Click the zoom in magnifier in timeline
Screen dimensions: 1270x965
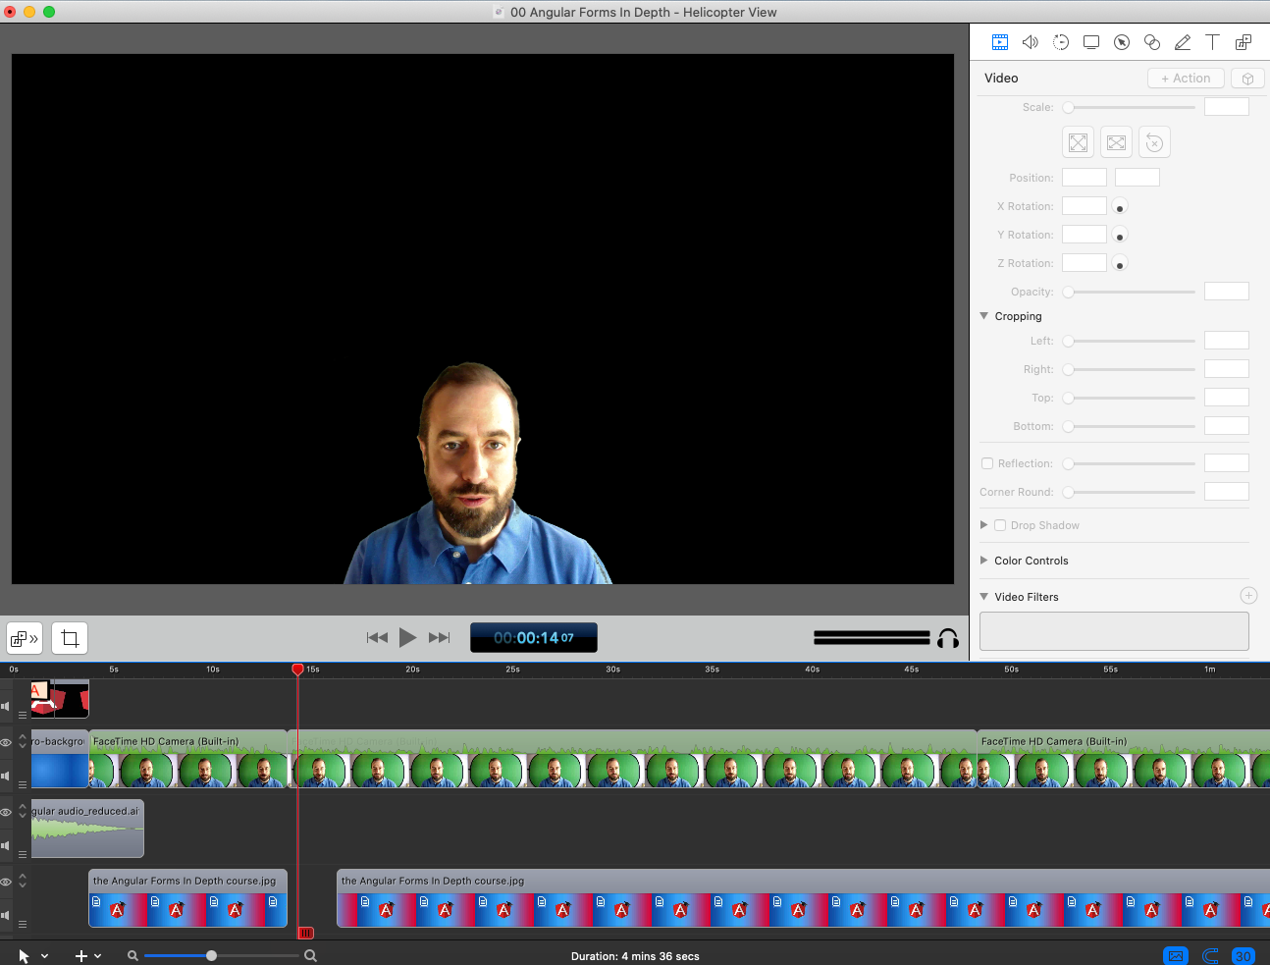310,955
